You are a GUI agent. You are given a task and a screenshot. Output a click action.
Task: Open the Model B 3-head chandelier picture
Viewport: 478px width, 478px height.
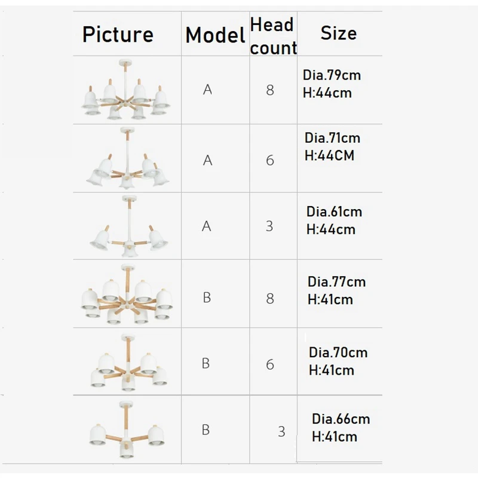pos(127,430)
